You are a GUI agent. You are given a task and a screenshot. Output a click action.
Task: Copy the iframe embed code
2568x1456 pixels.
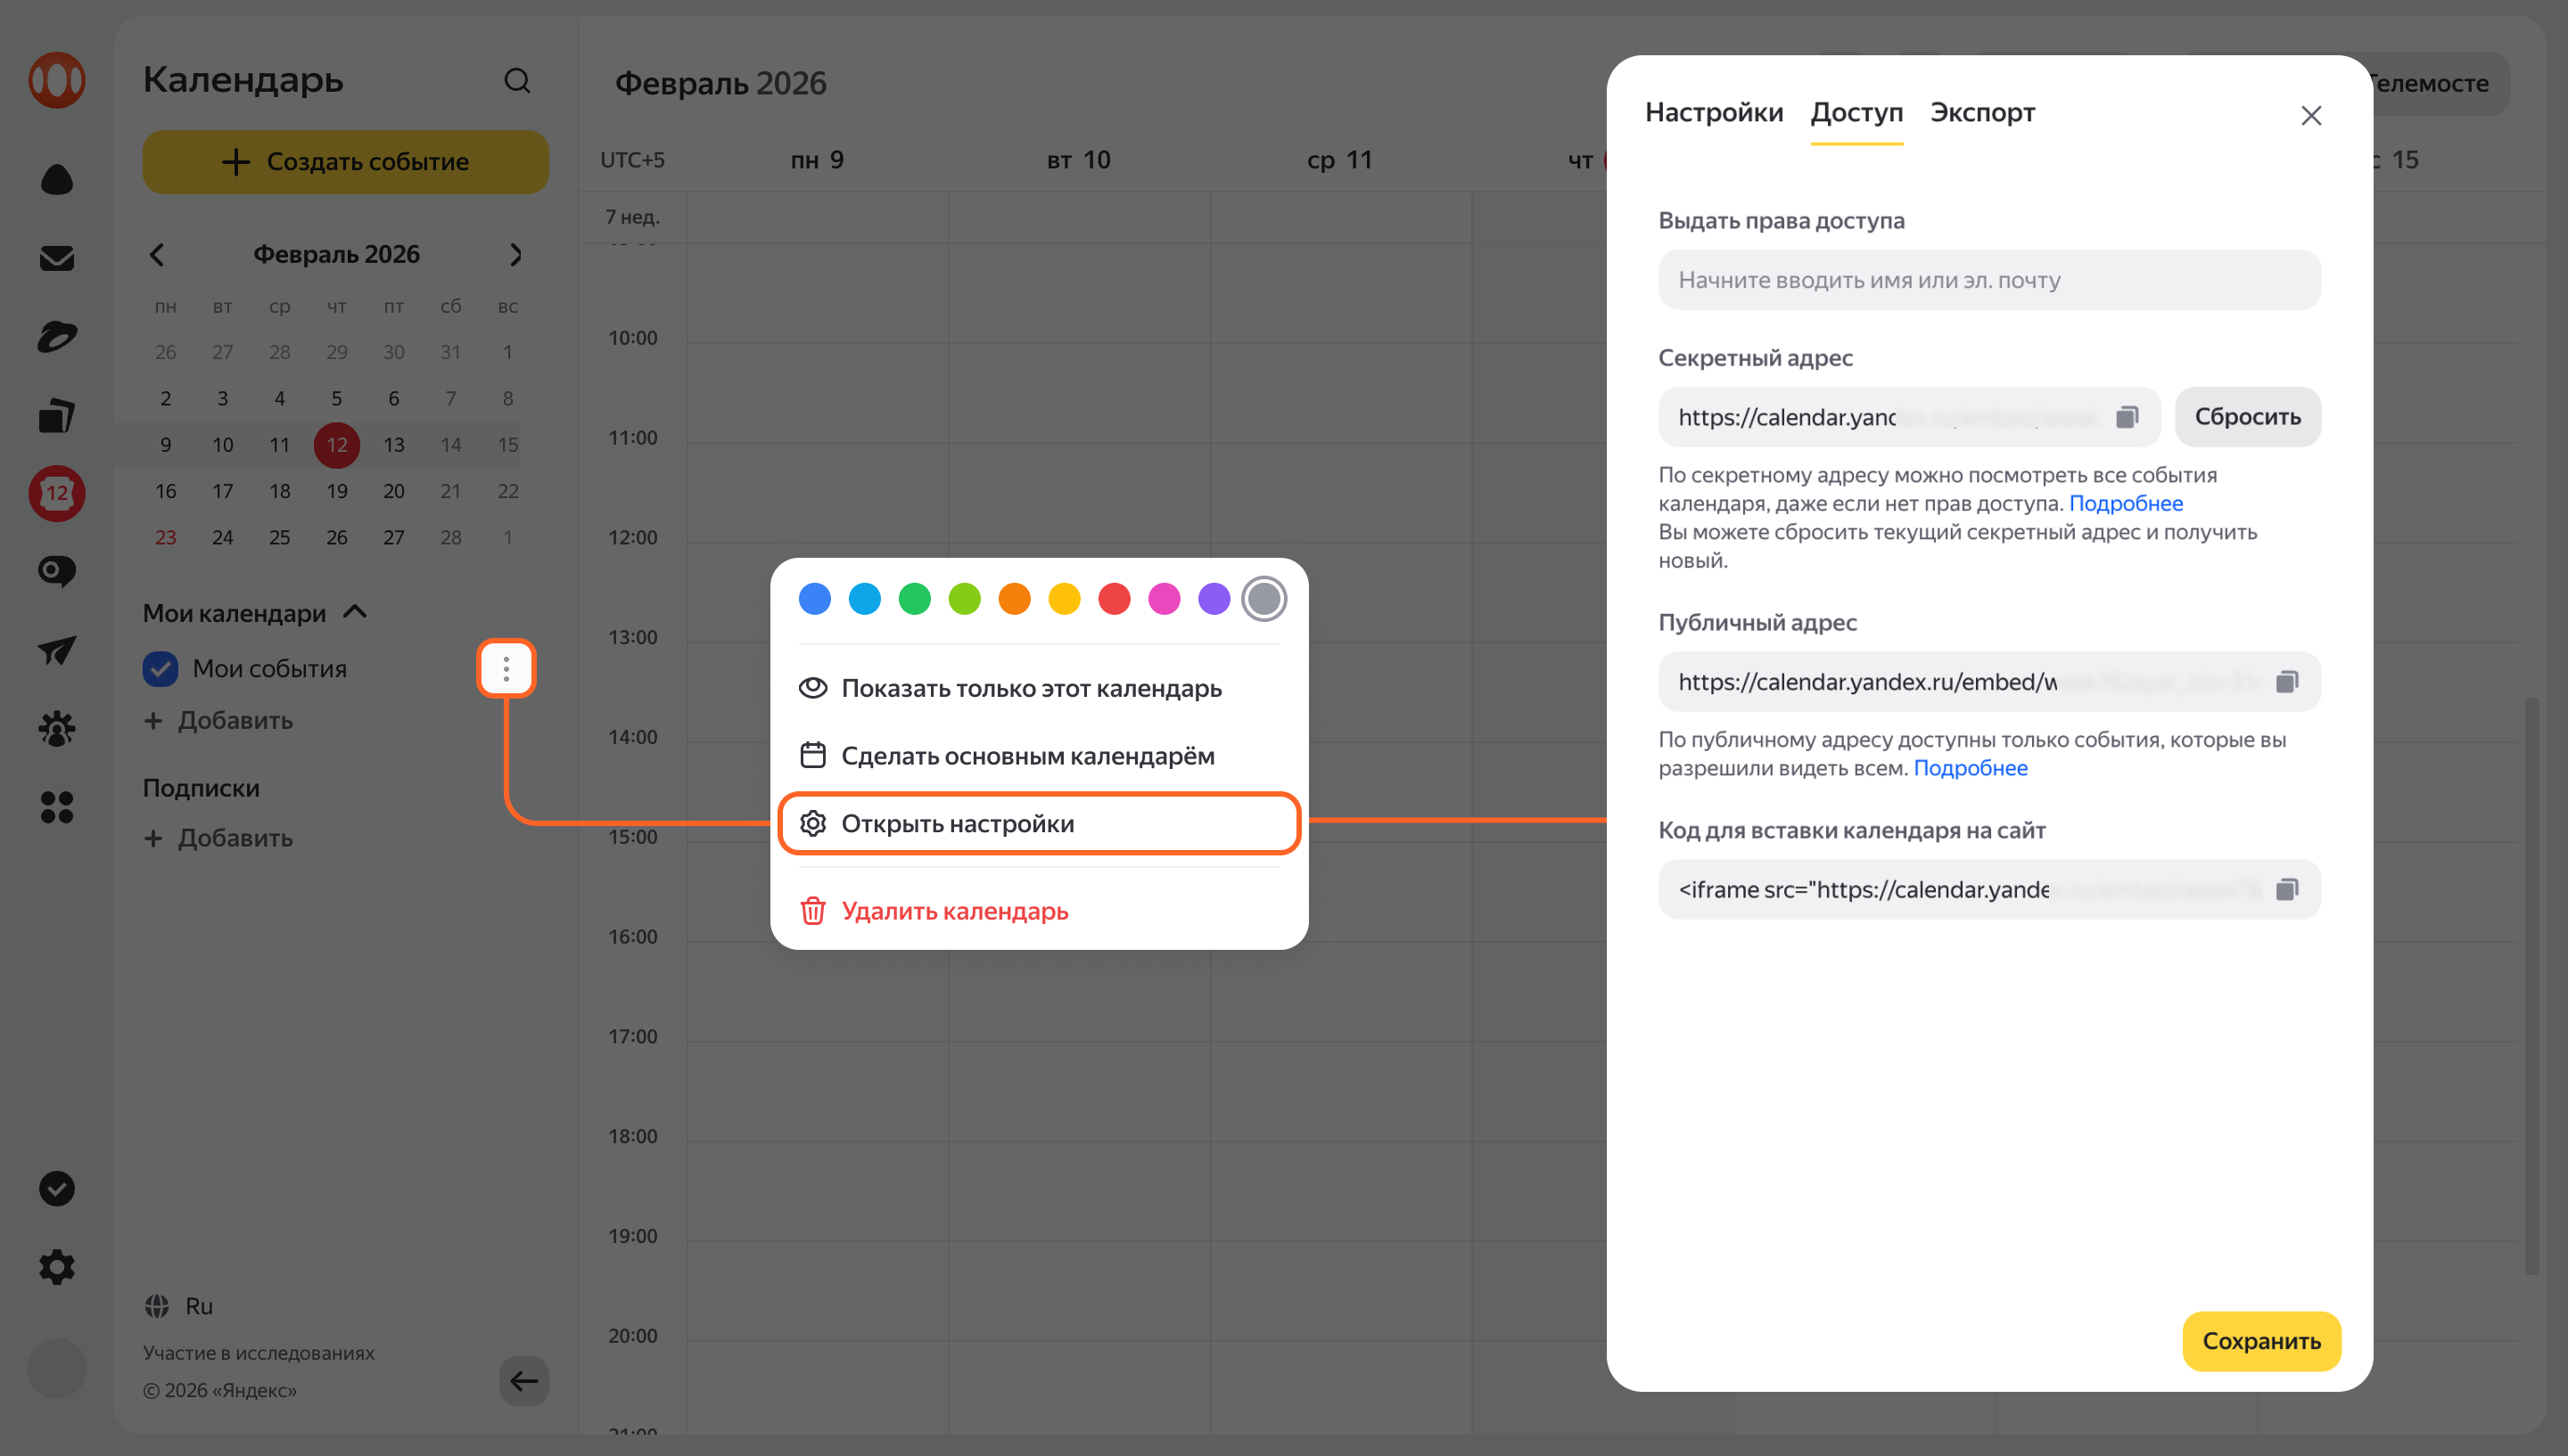tap(2287, 889)
